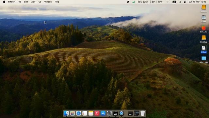The height and width of the screenshot is (118, 209).
Task: Open Control Center in menu bar
Action: pyautogui.click(x=185, y=2)
